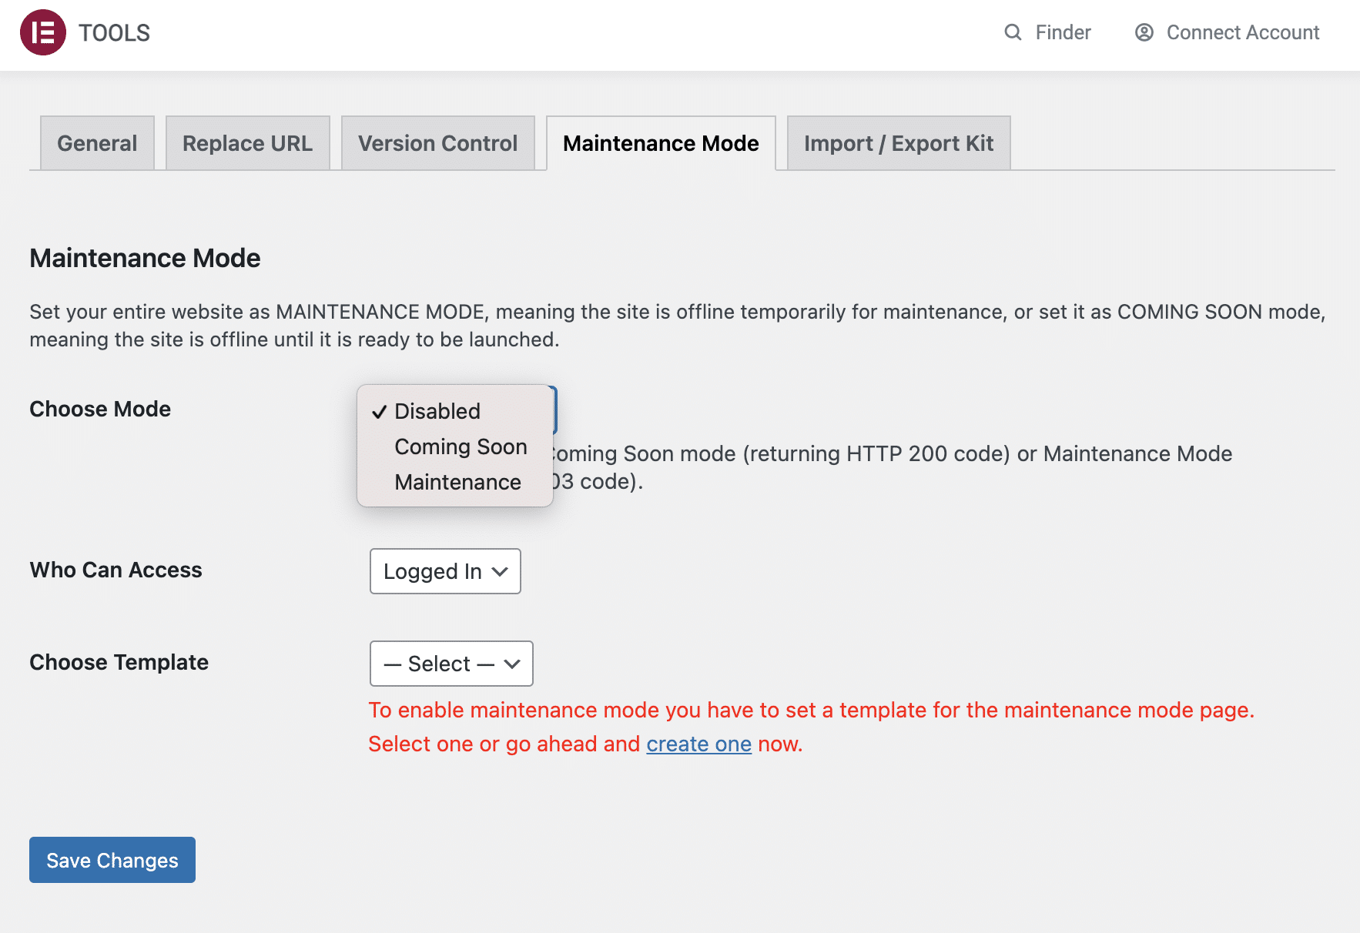Open the Replace URL tab
This screenshot has height=933, width=1360.
click(x=247, y=142)
